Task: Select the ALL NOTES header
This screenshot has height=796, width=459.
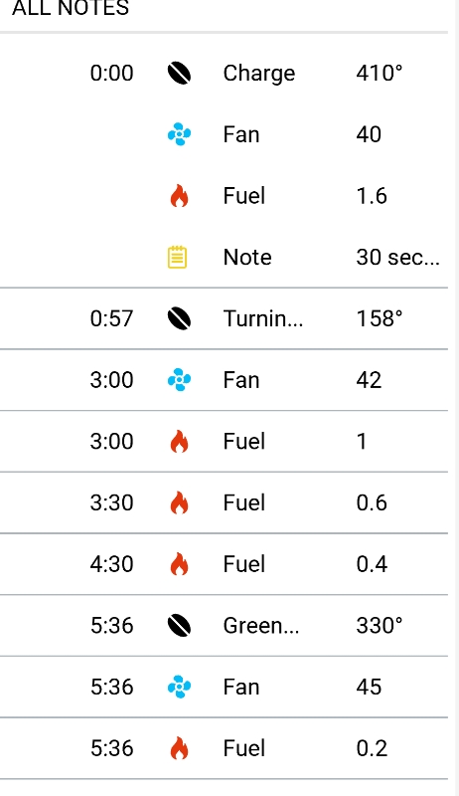Action: coord(71,8)
